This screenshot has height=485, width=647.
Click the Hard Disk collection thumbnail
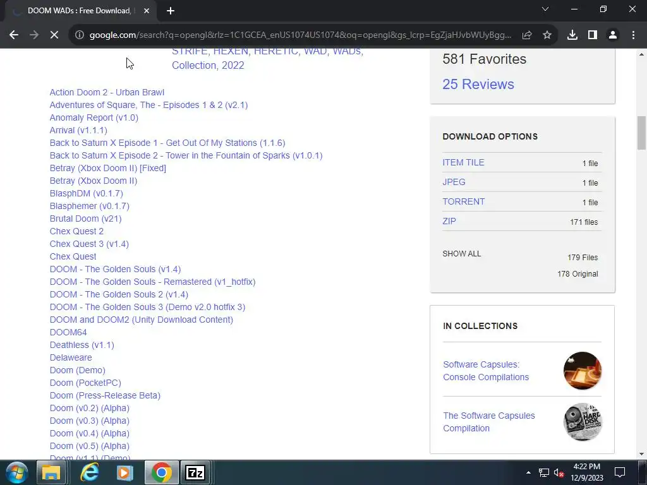(x=582, y=422)
